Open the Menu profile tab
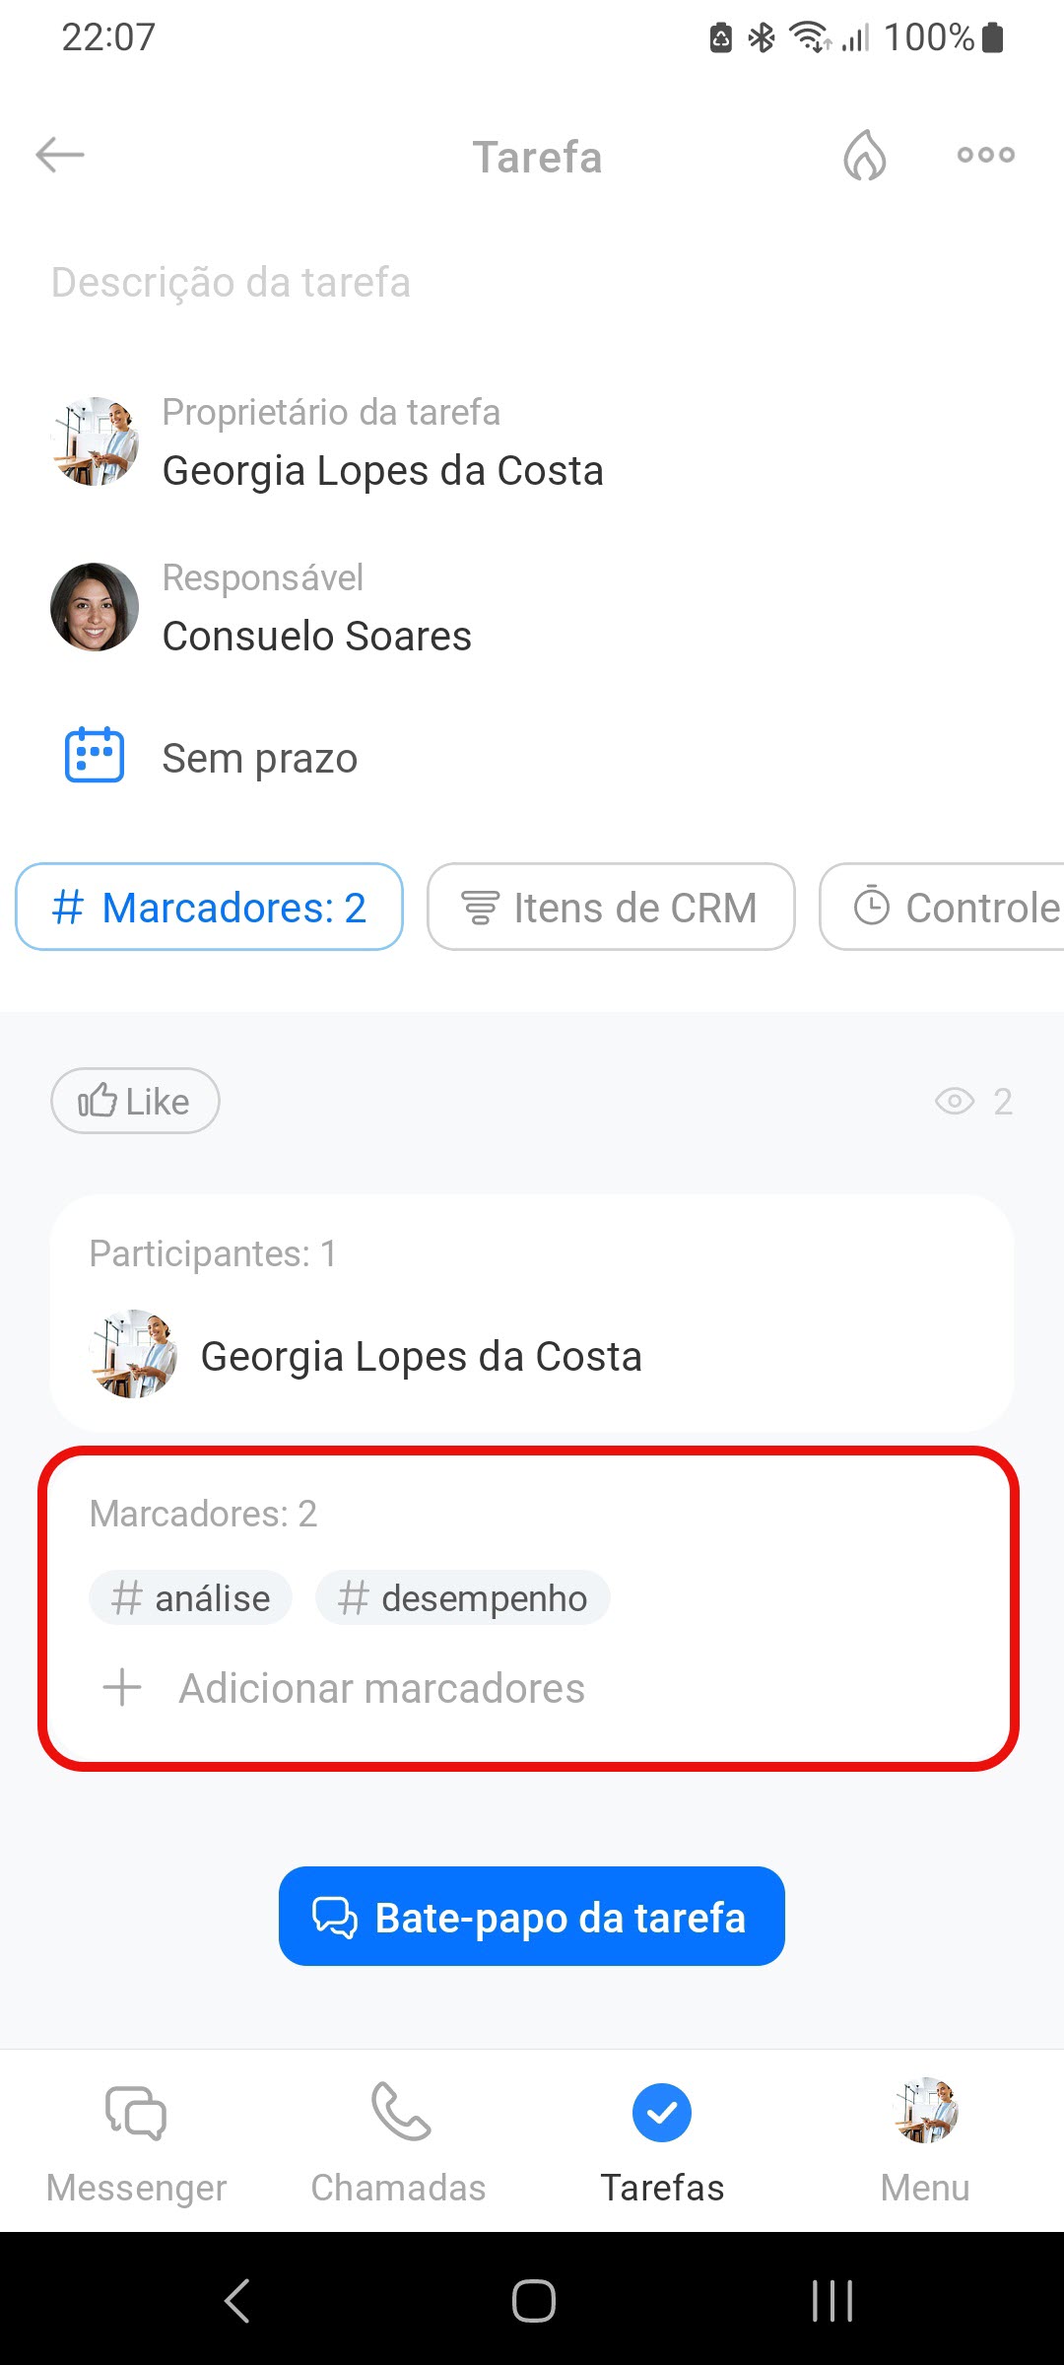Image resolution: width=1064 pixels, height=2365 pixels. click(925, 2138)
